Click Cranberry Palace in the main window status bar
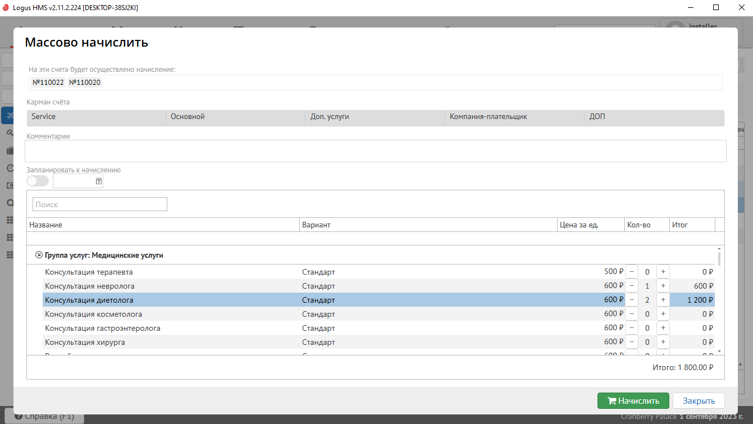753x424 pixels. 648,417
